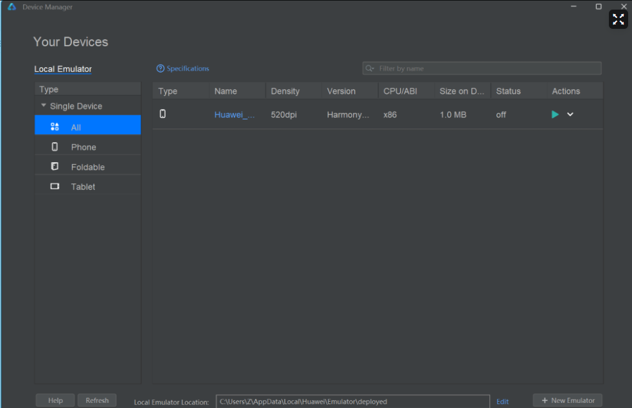Click the Specifications help icon
Viewport: 632px width, 408px height.
coord(160,69)
